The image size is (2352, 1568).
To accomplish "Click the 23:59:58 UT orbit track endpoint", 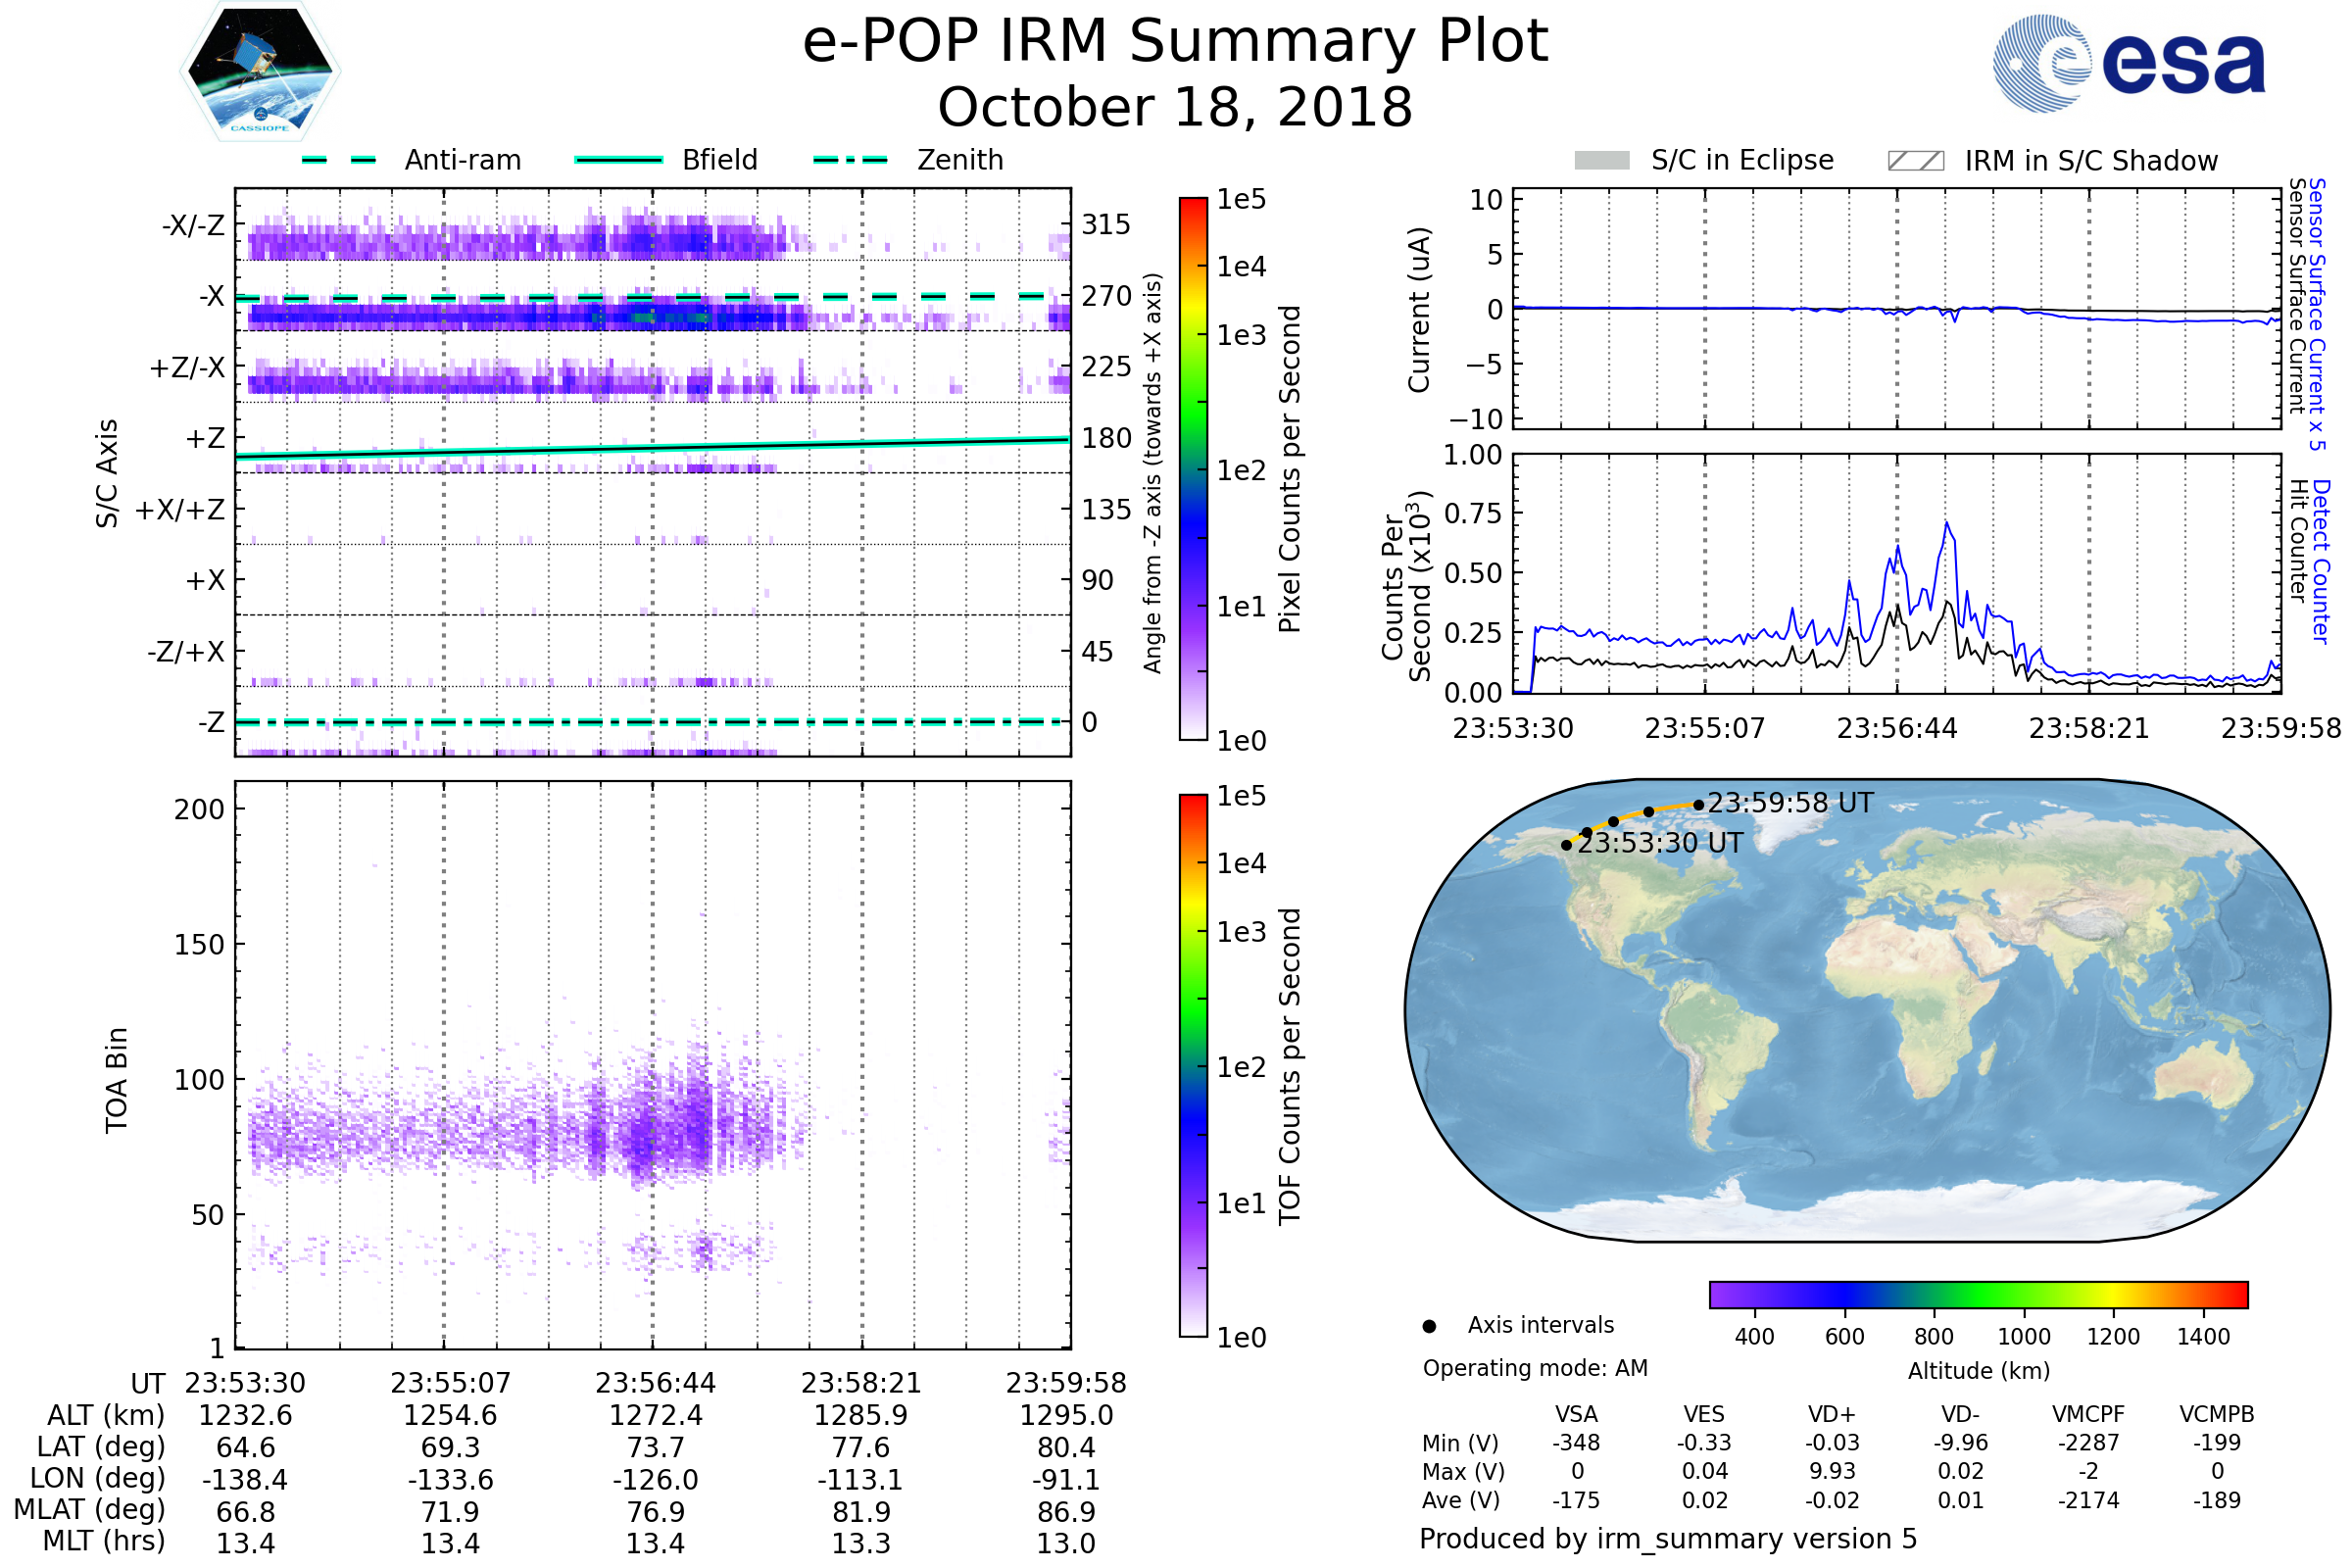I will (x=1698, y=805).
